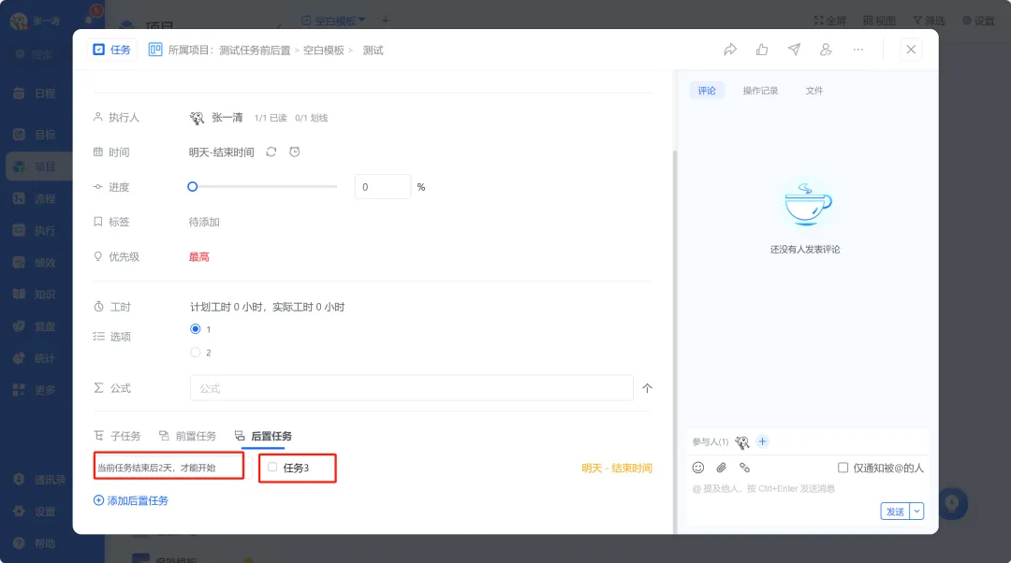This screenshot has width=1011, height=563.
Task: Click 添加后置任务 link
Action: (x=131, y=500)
